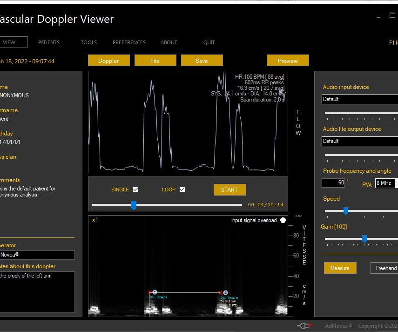The width and height of the screenshot is (398, 332).
Task: Open the PATIENTS menu
Action: (48, 42)
